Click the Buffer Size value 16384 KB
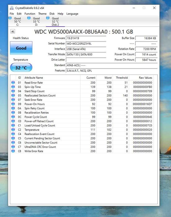The height and width of the screenshot is (217, 171). pyautogui.click(x=146, y=38)
